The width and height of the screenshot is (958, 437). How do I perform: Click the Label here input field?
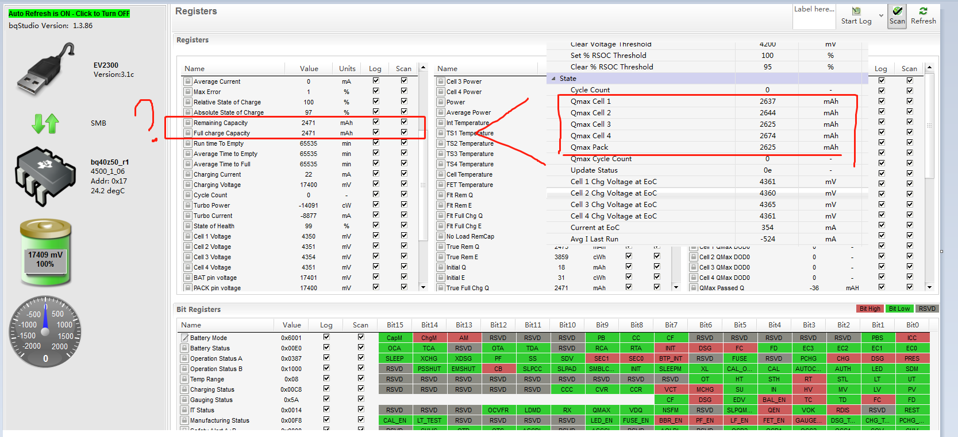tap(814, 17)
